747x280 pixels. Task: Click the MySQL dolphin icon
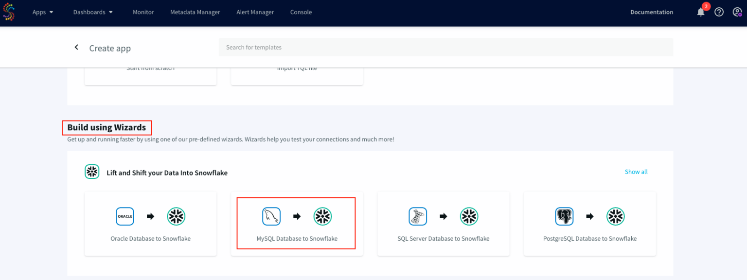coord(271,216)
